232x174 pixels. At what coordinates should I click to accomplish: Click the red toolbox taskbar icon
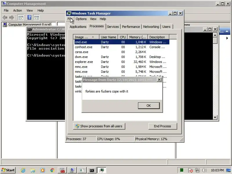[x=62, y=170]
